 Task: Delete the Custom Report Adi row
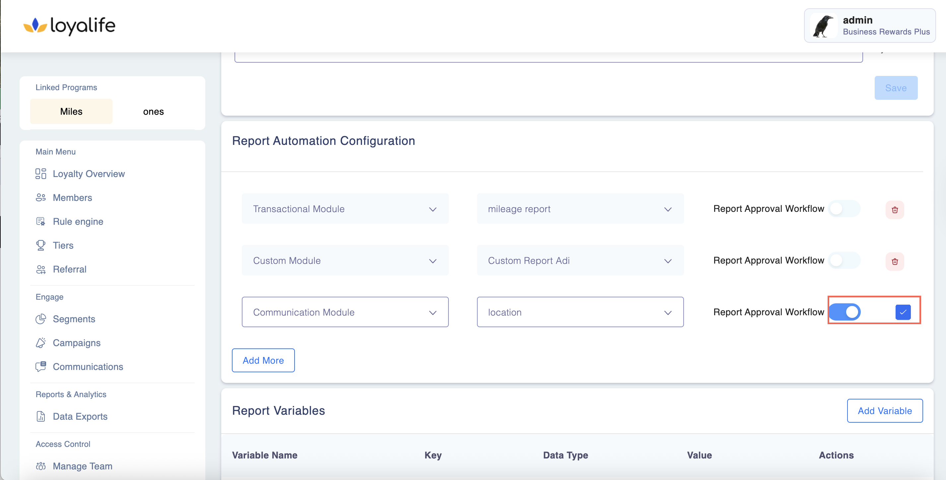895,261
